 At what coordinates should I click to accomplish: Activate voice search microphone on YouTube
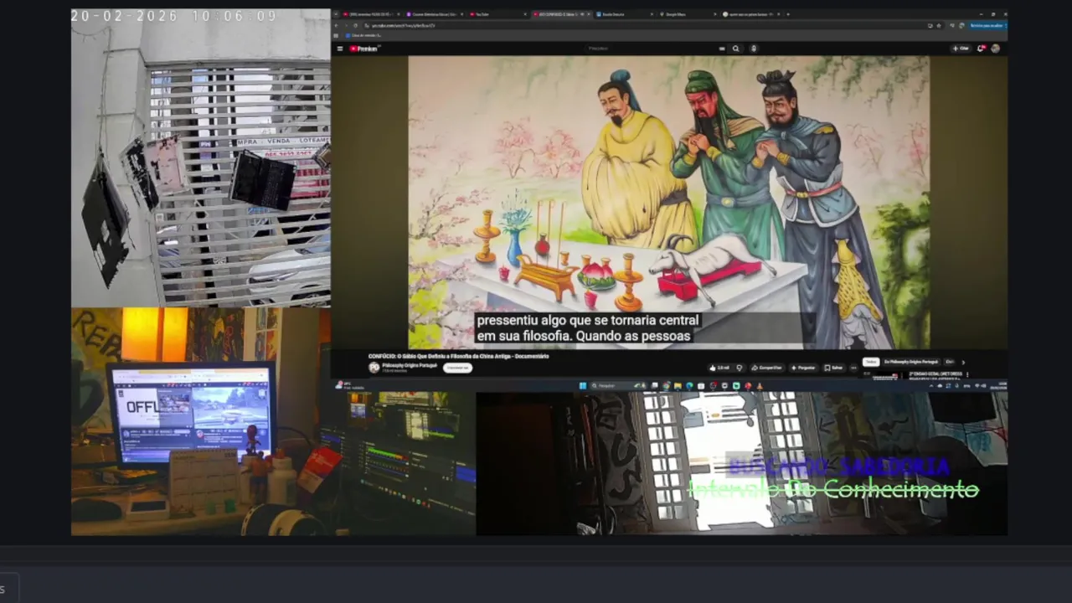(x=754, y=49)
